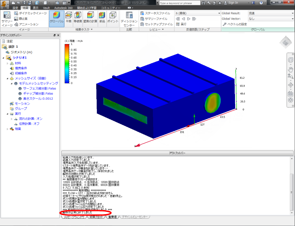The height and width of the screenshot is (226, 295).
Task: Collapse the 実行 solve tree node
Action: pos(8,114)
